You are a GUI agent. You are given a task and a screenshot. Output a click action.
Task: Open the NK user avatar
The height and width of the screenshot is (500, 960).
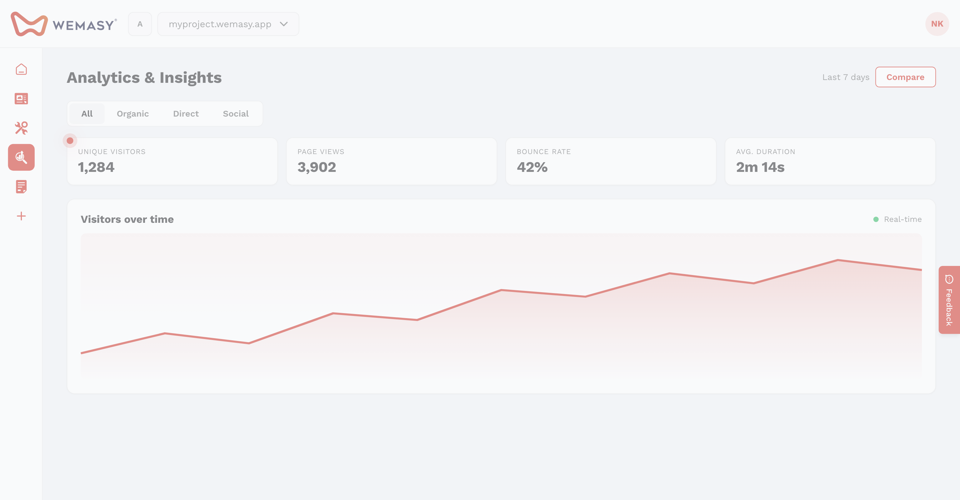pyautogui.click(x=937, y=24)
